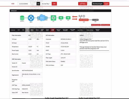Click the OLT Type value ZTE - ZXA10 C600

66,54
